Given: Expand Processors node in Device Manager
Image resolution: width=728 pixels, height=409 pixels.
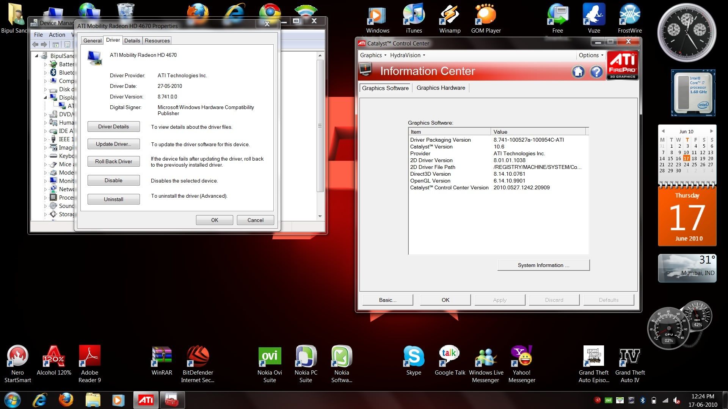Looking at the screenshot, I should [45, 198].
